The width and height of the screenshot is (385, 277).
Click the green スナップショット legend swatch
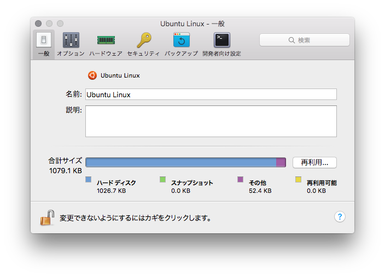(162, 179)
